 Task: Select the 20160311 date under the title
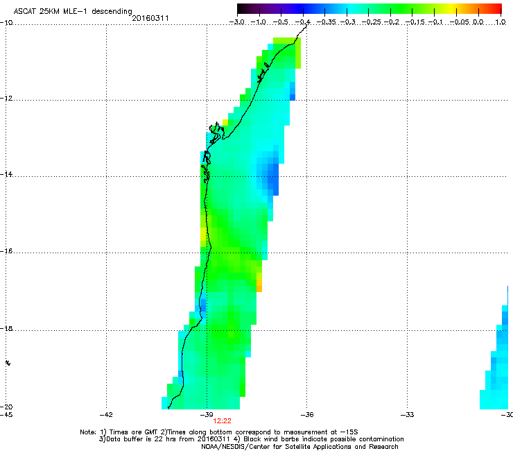coord(150,18)
